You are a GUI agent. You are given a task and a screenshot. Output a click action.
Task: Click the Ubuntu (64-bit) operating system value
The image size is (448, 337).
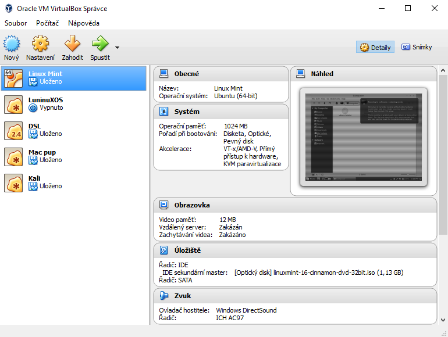click(x=236, y=96)
